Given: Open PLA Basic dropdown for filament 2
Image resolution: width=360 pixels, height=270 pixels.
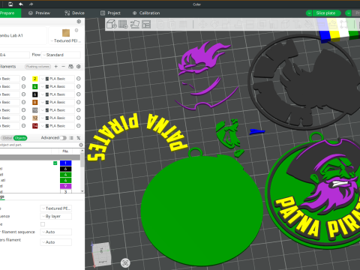Looking at the screenshot, I should click(57, 79).
